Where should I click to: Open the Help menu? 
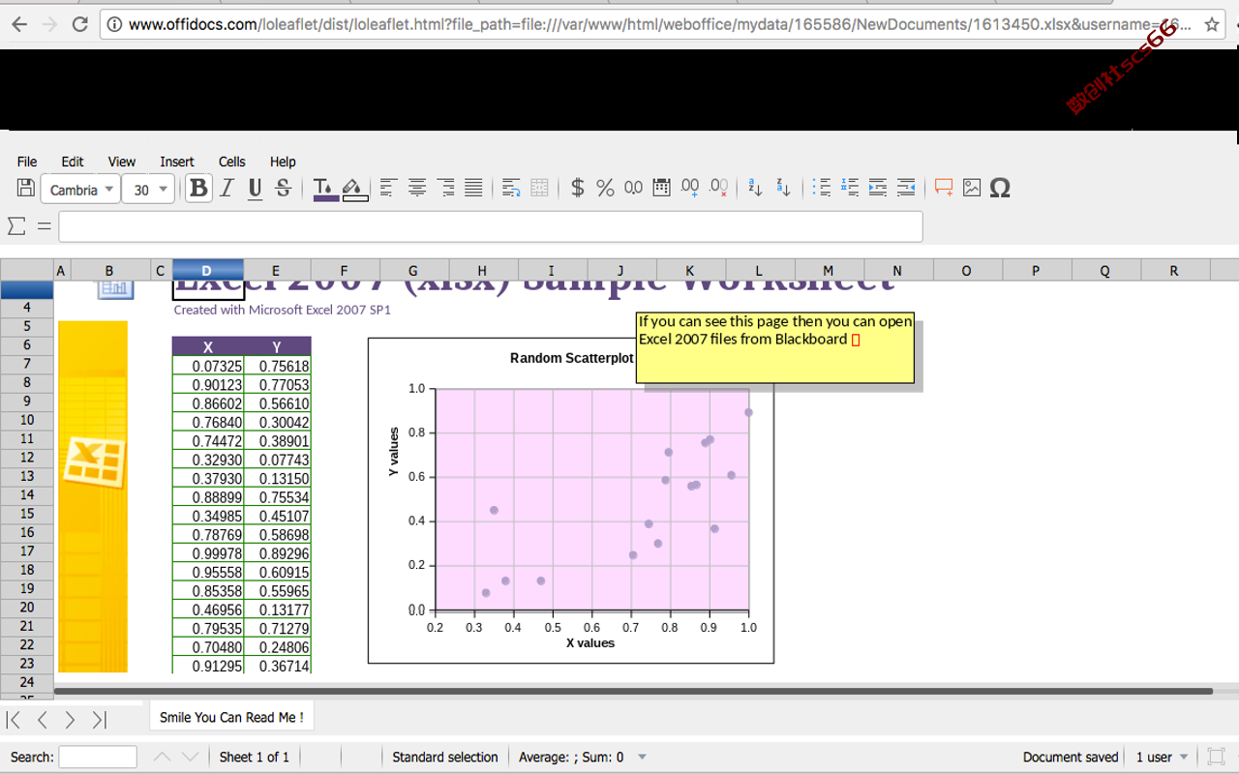point(283,162)
